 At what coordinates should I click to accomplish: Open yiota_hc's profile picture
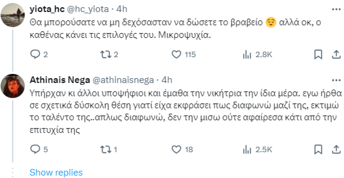[x=13, y=15]
